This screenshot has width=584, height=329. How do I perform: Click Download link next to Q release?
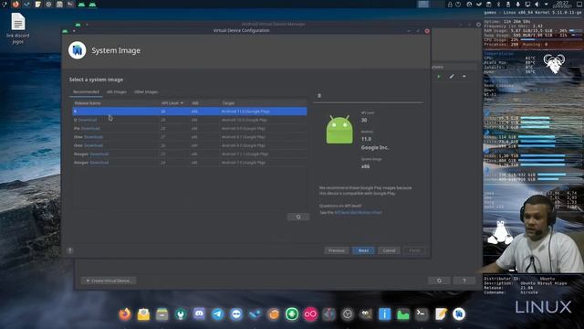pos(88,120)
